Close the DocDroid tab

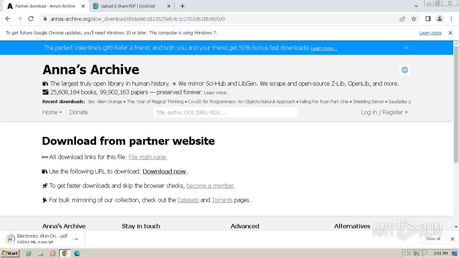pyautogui.click(x=169, y=6)
